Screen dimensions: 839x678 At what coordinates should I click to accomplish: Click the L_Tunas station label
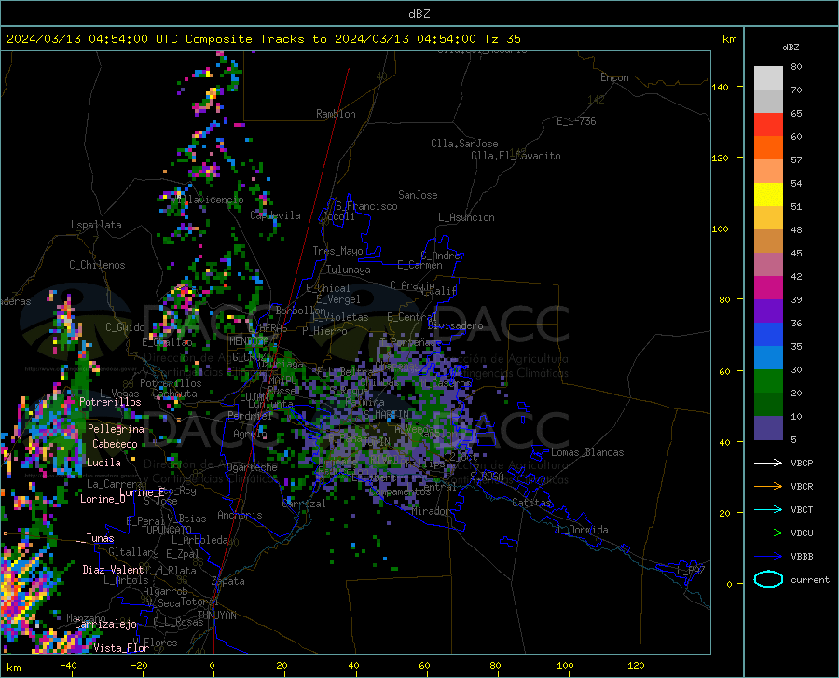(94, 538)
